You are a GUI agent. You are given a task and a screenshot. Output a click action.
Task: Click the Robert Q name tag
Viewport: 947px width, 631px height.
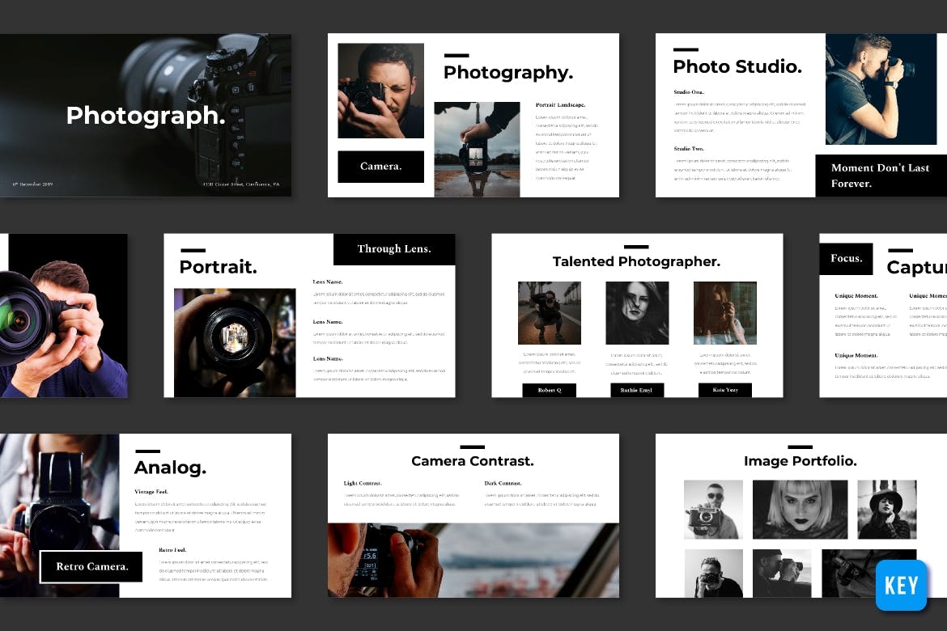pos(550,389)
